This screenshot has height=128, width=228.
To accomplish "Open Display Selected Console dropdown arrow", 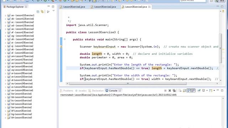I will pos(207,91).
